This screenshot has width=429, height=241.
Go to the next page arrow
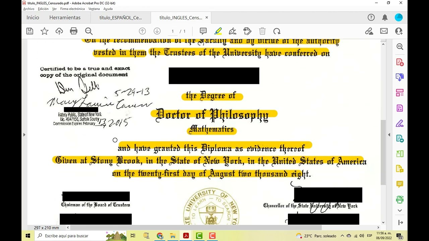pos(157,31)
